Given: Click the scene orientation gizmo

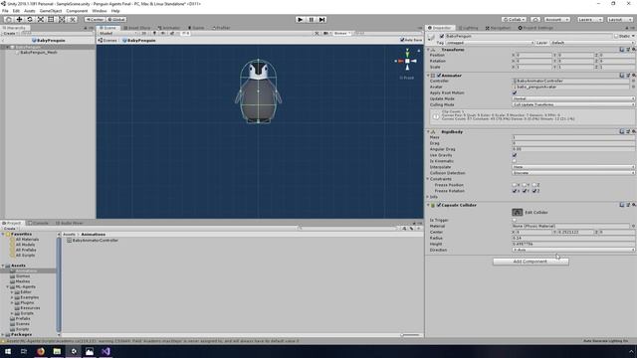Looking at the screenshot, I should [407, 61].
